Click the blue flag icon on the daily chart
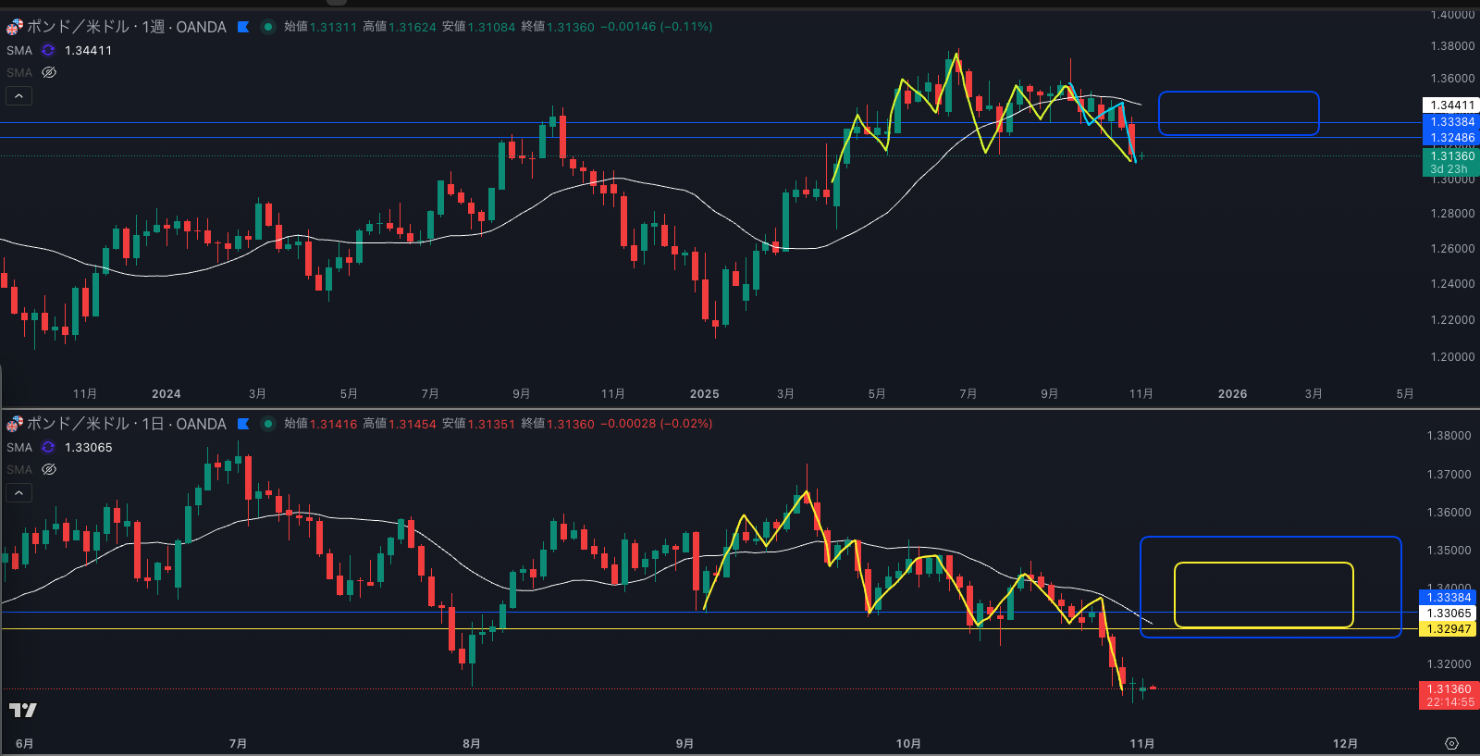Image resolution: width=1480 pixels, height=756 pixels. pyautogui.click(x=243, y=424)
